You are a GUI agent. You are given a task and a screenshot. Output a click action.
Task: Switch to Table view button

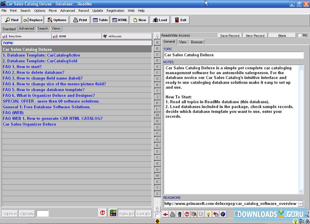point(100,20)
